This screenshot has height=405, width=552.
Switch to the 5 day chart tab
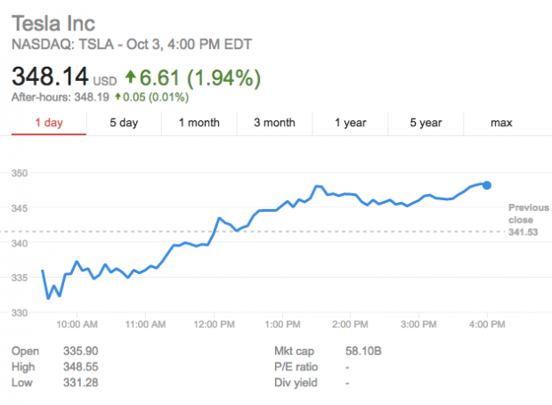pyautogui.click(x=124, y=123)
